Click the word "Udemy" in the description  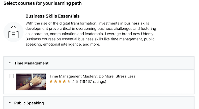pyautogui.click(x=147, y=34)
